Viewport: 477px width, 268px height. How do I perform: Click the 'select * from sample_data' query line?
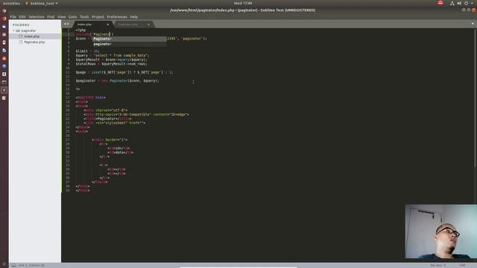pyautogui.click(x=113, y=56)
